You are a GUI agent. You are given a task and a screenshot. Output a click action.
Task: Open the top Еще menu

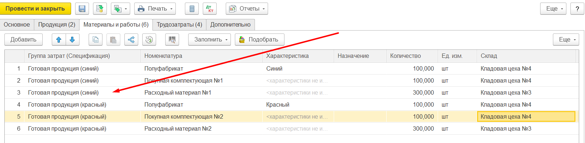pos(553,8)
